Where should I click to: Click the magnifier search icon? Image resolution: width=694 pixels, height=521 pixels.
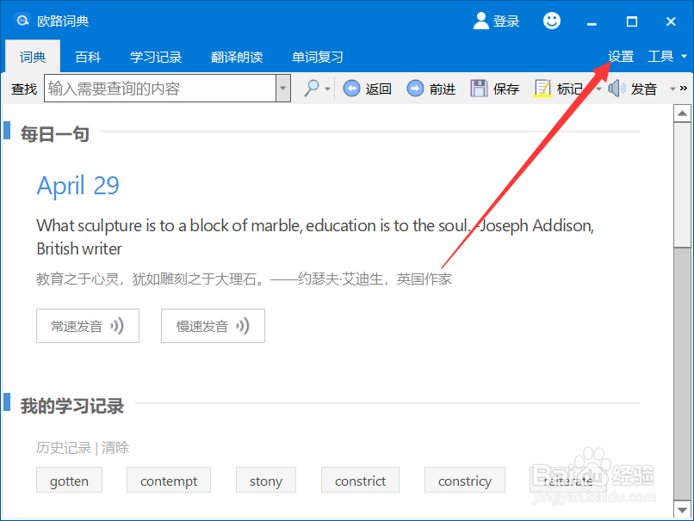pyautogui.click(x=312, y=89)
